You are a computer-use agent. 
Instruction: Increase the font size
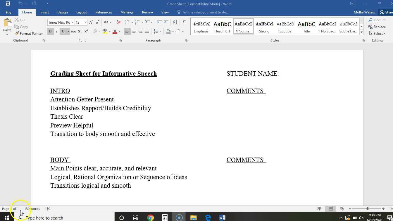pyautogui.click(x=91, y=22)
